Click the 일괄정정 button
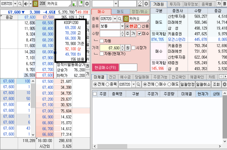Screen dimensions: 227x150 coord(187,84)
